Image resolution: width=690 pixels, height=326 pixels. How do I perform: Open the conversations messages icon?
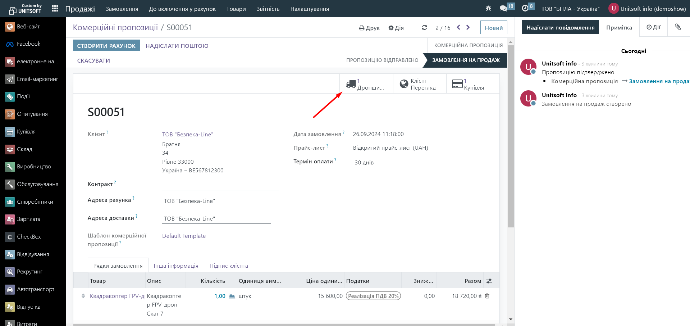click(503, 8)
